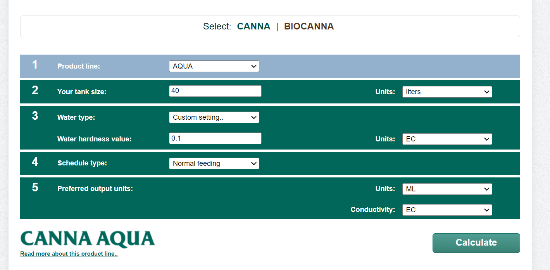Open the water hardness EC units dropdown

(x=447, y=139)
